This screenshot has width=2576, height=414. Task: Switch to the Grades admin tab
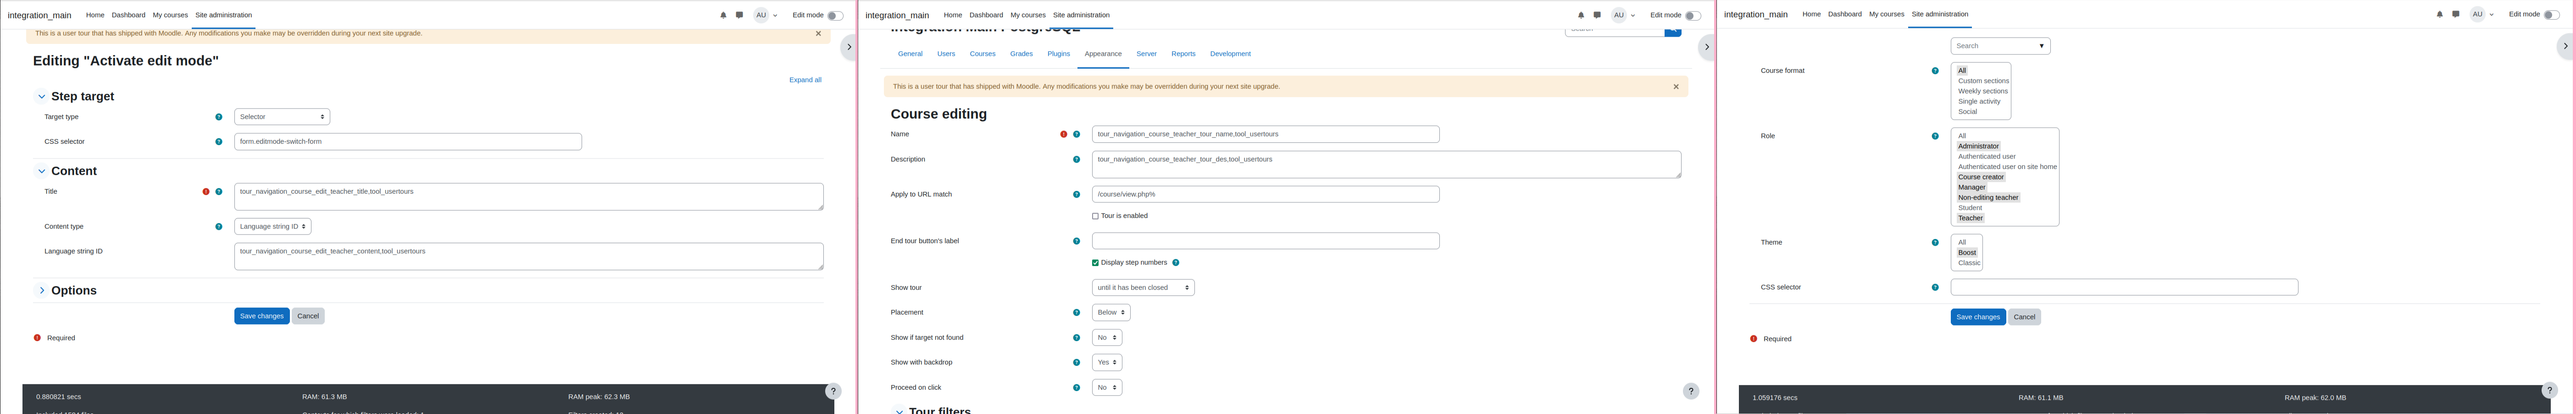1021,54
